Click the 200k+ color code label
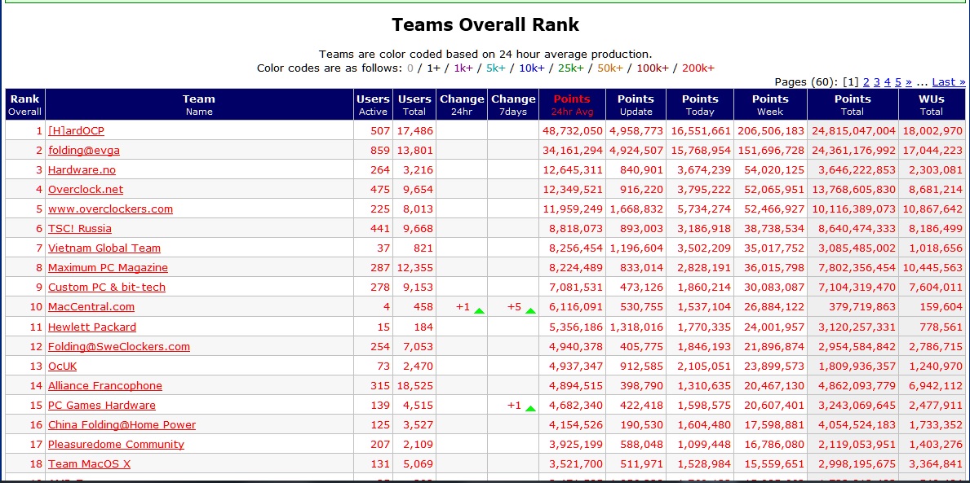 (x=698, y=68)
